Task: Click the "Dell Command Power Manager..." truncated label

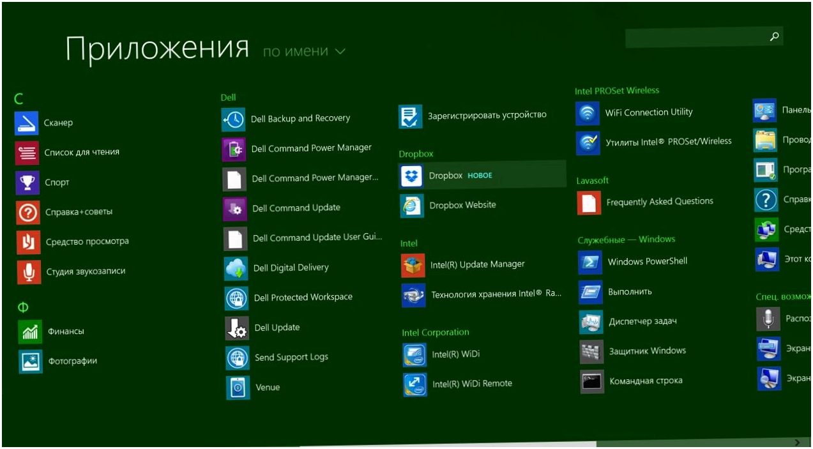Action: pyautogui.click(x=315, y=178)
